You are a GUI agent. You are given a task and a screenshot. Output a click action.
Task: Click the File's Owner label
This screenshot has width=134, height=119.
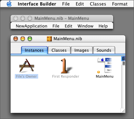click(26, 76)
